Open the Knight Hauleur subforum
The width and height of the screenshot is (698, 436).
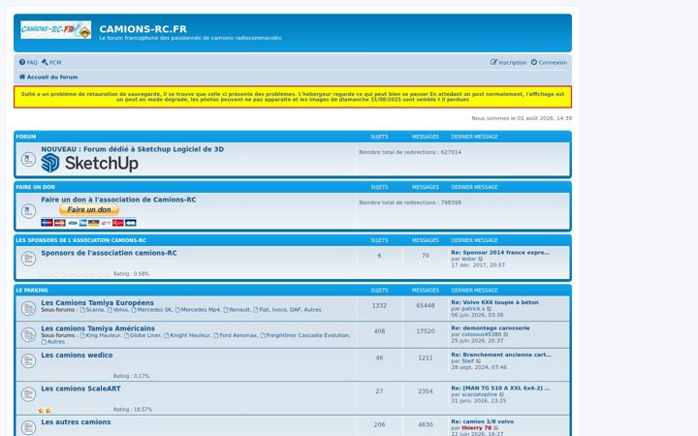pos(187,335)
